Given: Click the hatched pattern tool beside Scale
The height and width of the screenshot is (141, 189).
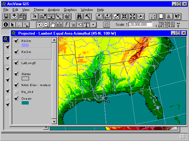Looking at the screenshot, I should 107,25.
